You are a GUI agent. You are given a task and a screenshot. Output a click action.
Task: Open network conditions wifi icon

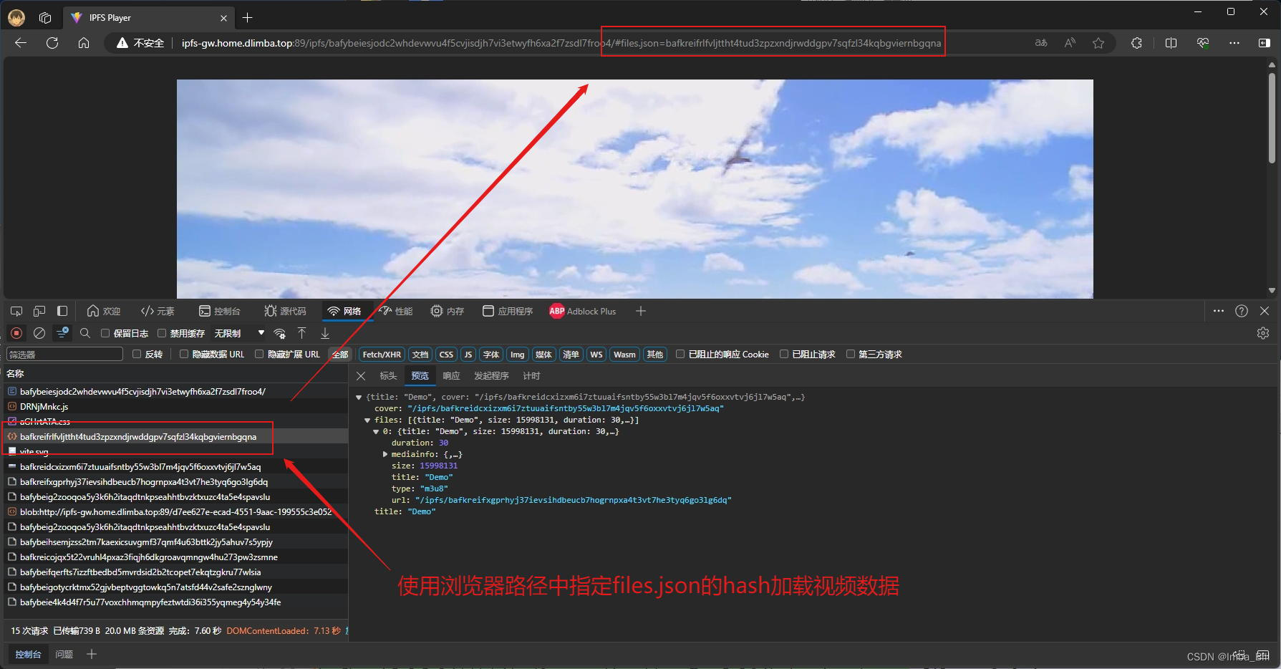click(x=280, y=333)
